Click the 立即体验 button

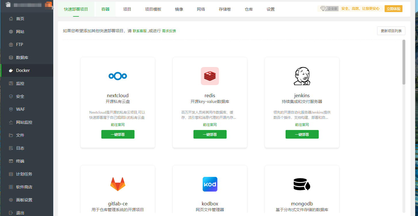click(394, 9)
